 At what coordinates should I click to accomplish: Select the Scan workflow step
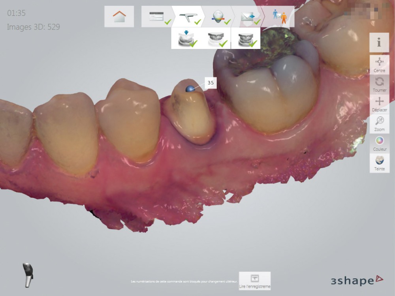pyautogui.click(x=188, y=17)
